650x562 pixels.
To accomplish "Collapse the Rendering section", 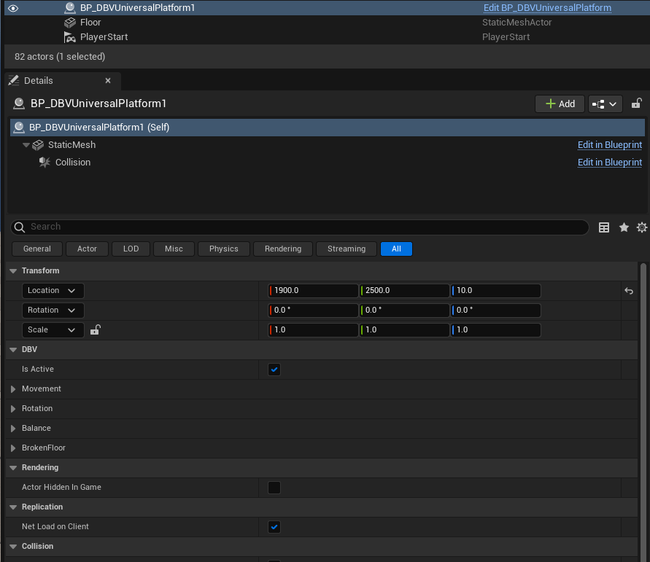I will [13, 467].
